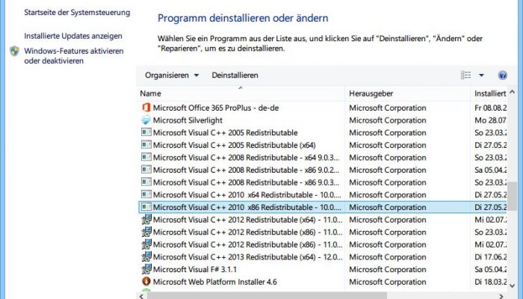The image size is (523, 299).
Task: Click the vertical scrollbar thumb of the list
Action: pyautogui.click(x=513, y=196)
